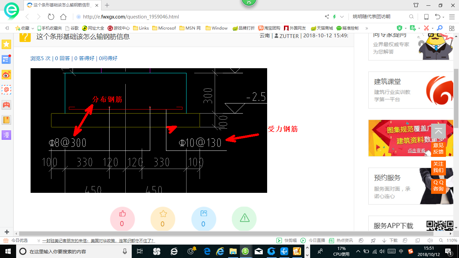Screen dimensions: 459x258
Task: Open the sidebar 漫 comics icon
Action: (x=6, y=135)
